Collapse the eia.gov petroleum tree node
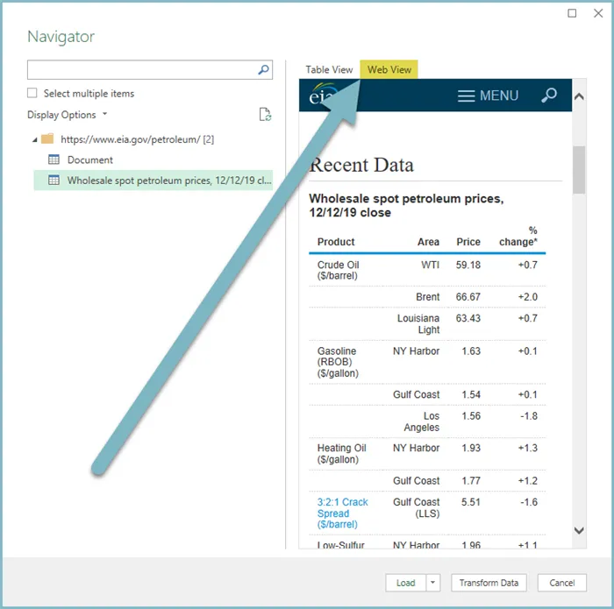 coord(35,139)
